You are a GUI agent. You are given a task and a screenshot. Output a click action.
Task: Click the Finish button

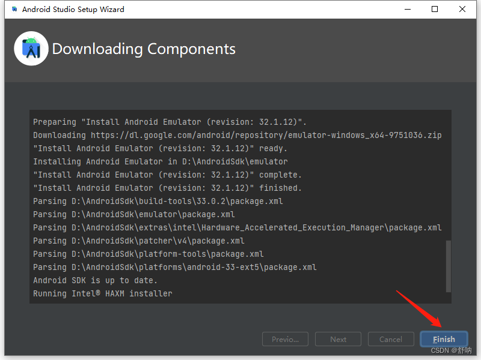tap(444, 339)
